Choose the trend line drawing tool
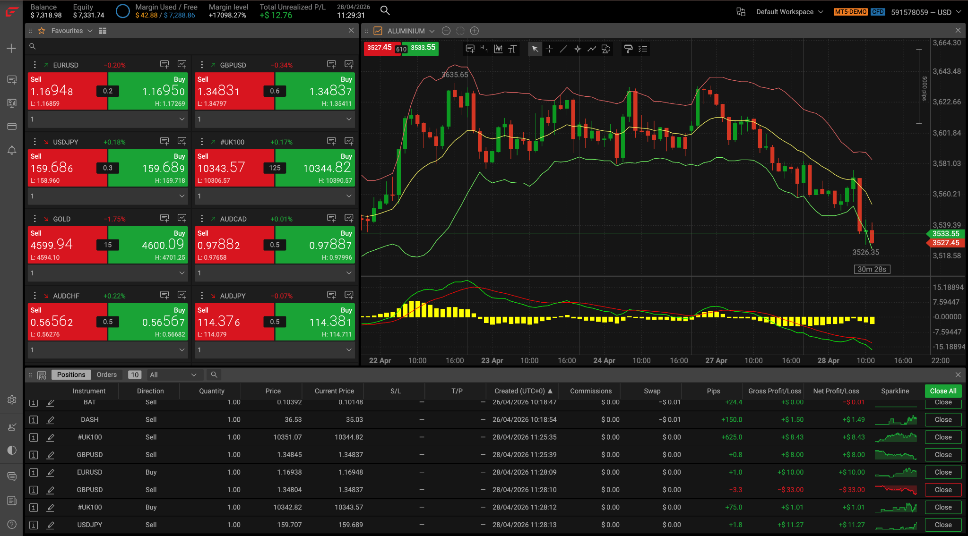968x536 pixels. 563,49
